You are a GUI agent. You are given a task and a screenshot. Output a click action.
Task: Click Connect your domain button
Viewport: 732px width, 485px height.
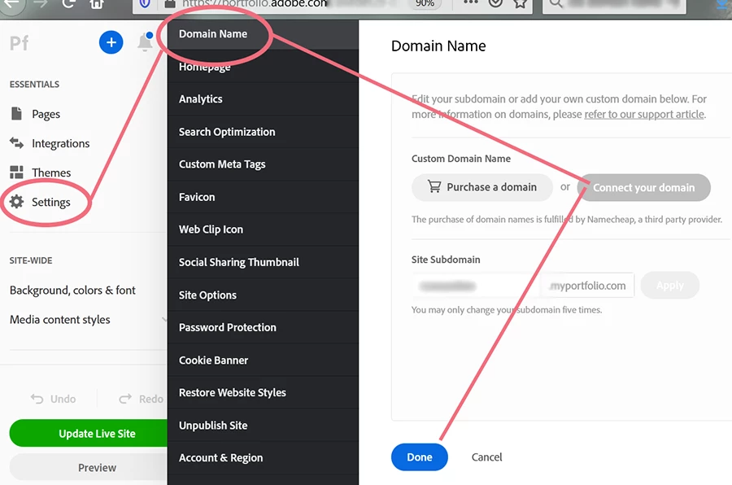coord(644,187)
